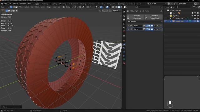The width and height of the screenshot is (200, 112).
Task: Expand the Array modifier panel
Action: 128,26
